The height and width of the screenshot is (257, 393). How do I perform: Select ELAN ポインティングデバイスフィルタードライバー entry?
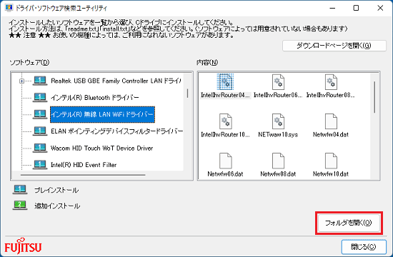pyautogui.click(x=116, y=131)
